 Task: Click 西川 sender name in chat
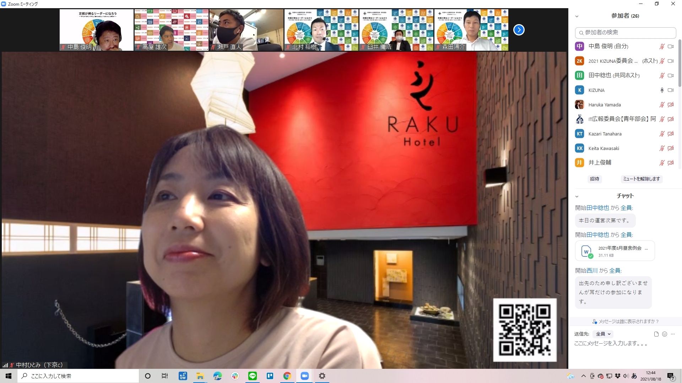pyautogui.click(x=592, y=271)
